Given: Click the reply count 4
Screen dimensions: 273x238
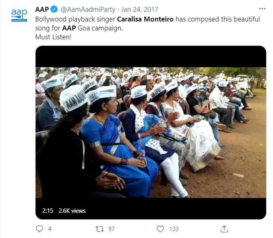Looking at the screenshot, I should 50,229.
